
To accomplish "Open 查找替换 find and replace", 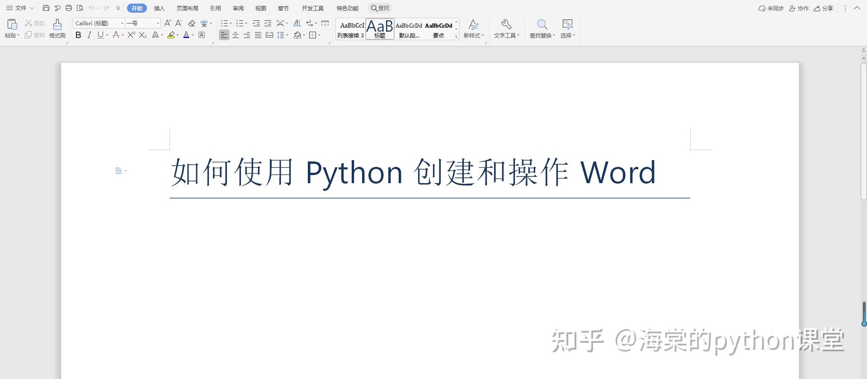I will [542, 28].
